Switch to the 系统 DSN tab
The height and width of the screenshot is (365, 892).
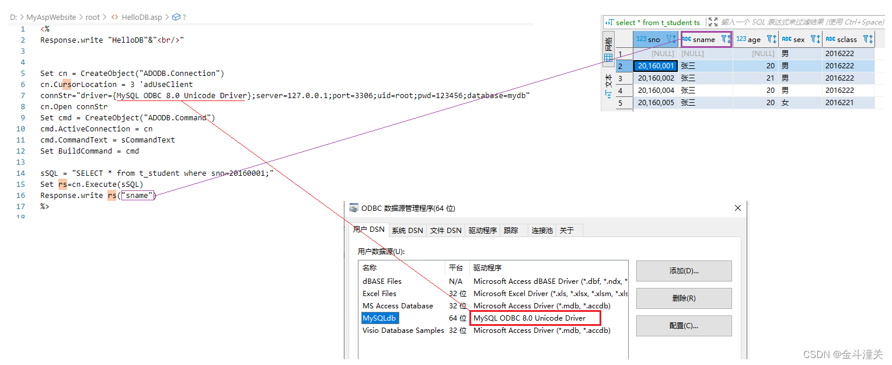[407, 230]
